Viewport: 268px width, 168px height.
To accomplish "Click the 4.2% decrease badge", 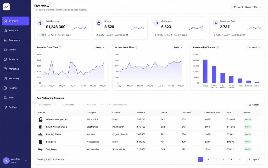I will click(x=217, y=35).
